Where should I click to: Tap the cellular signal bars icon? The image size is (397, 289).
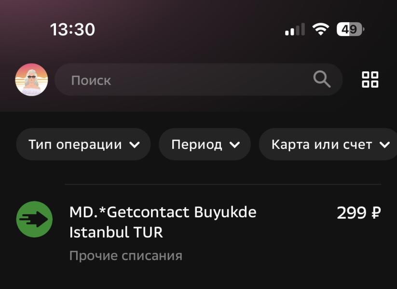point(295,29)
